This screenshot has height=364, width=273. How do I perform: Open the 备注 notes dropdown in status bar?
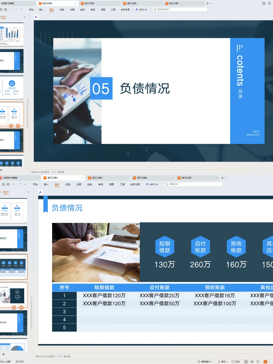pyautogui.click(x=227, y=361)
